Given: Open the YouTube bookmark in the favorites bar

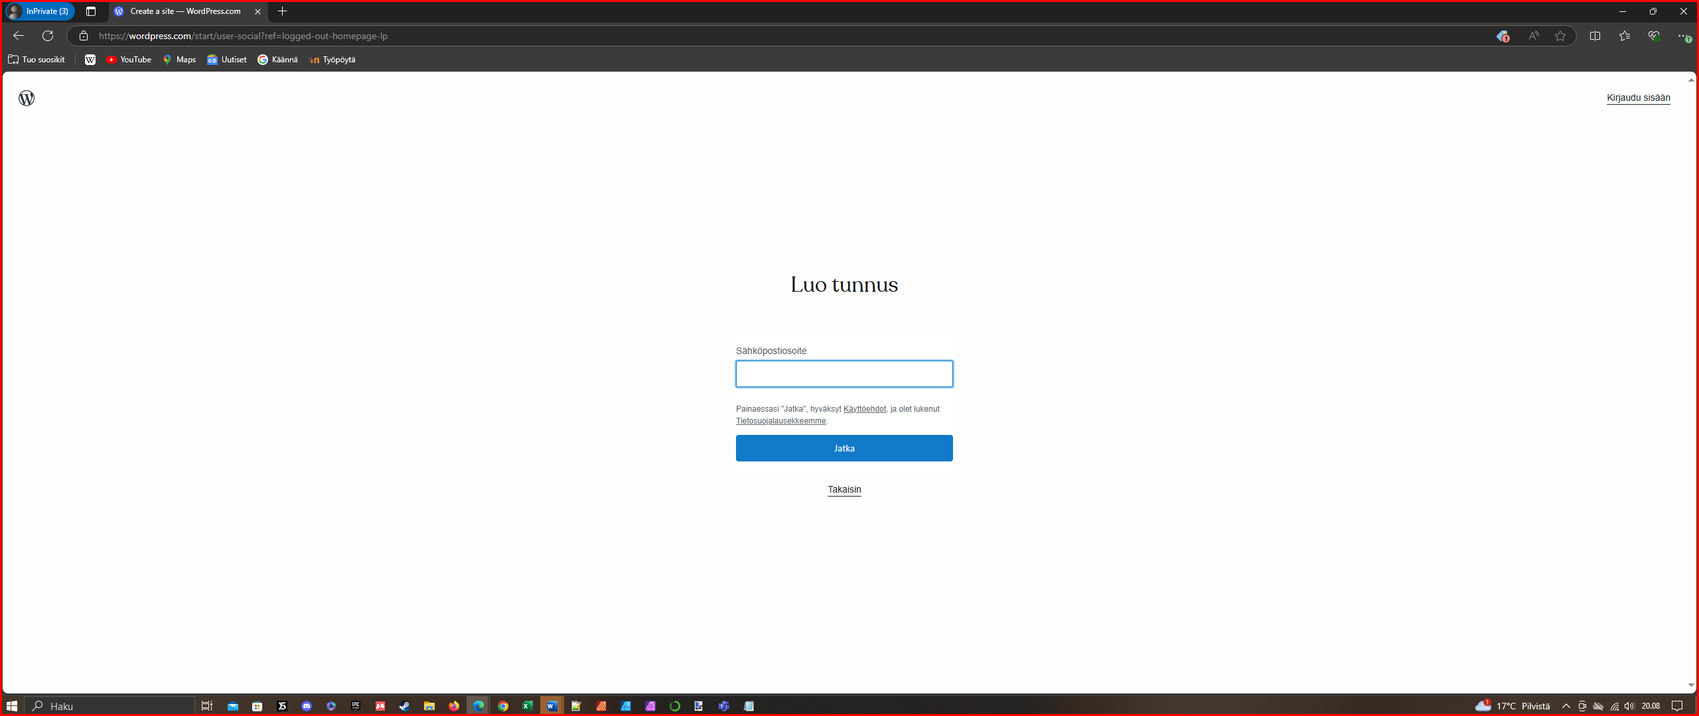Looking at the screenshot, I should (129, 60).
